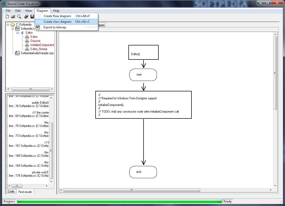Click the diagram vertical scrollbar thumb
Screen dimensions: 285x206
[x=275, y=73]
